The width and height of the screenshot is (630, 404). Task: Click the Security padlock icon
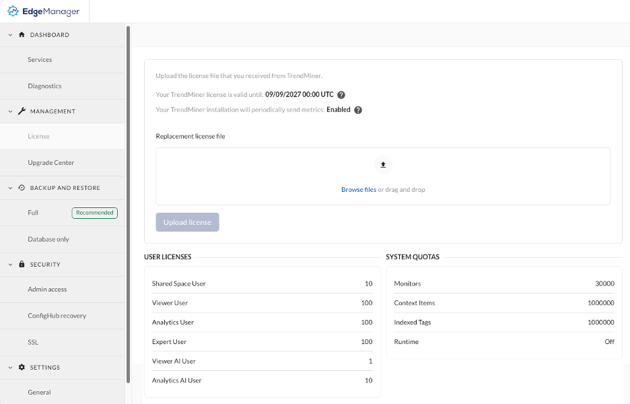(22, 264)
